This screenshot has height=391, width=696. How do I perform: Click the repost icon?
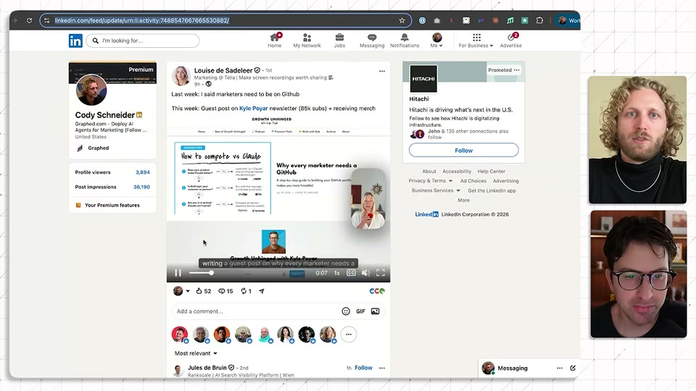pos(246,291)
